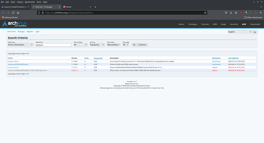This screenshot has height=143, width=264.
Task: Expand the Per page dropdown
Action: point(126,45)
